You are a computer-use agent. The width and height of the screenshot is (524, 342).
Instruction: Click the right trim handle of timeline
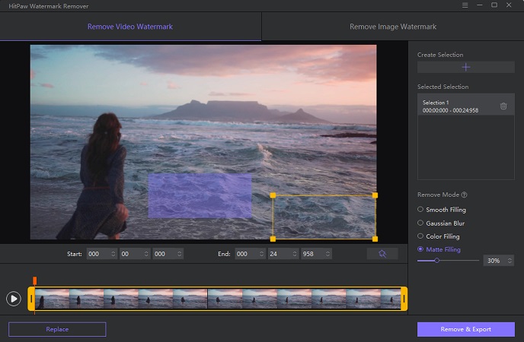tap(404, 299)
